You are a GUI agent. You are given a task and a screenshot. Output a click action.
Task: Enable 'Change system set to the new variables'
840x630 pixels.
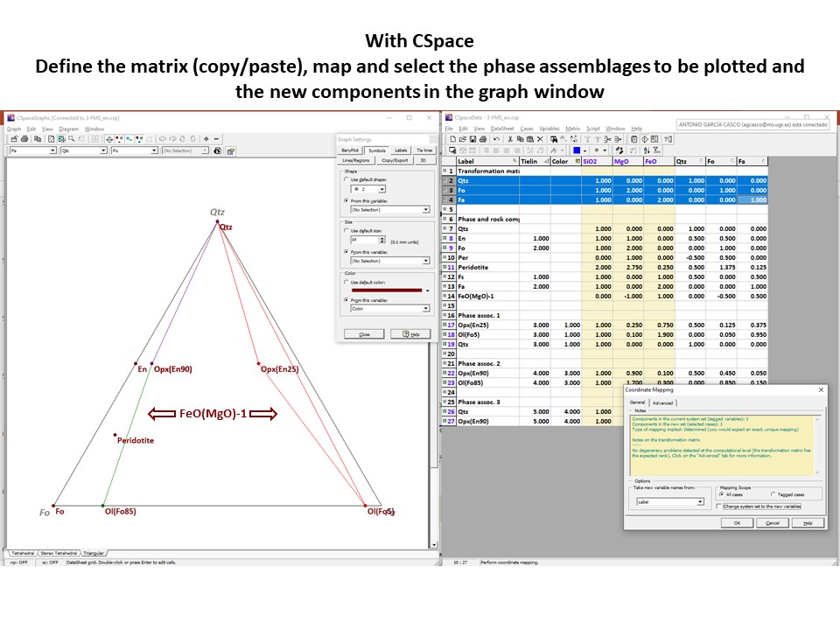click(x=719, y=506)
